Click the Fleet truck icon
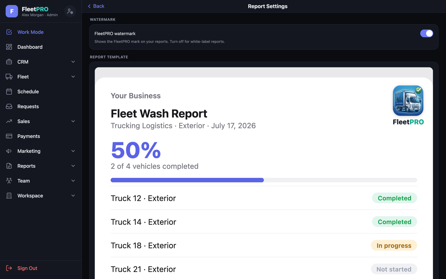This screenshot has height=279, width=446. [x=9, y=77]
